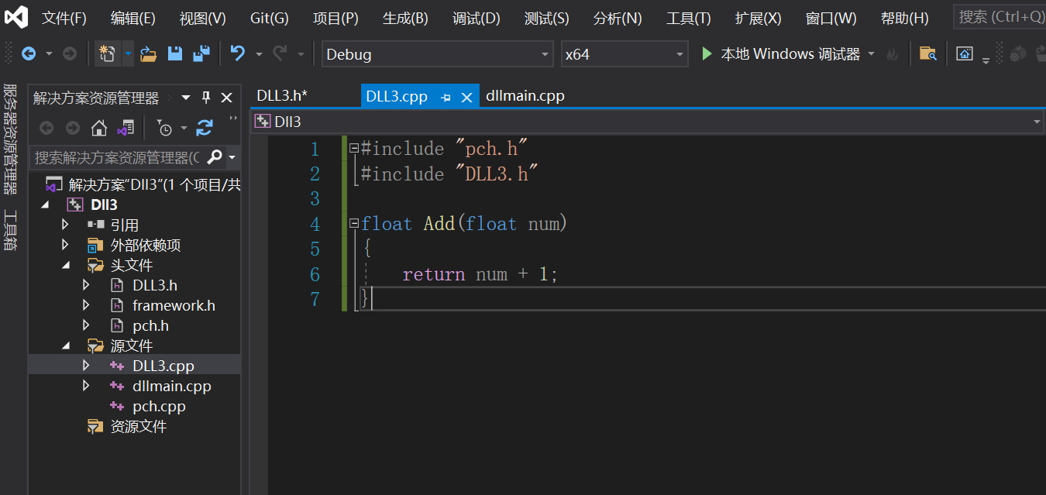Expand the 引用 references node
Viewport: 1046px width, 495px height.
pyautogui.click(x=65, y=225)
